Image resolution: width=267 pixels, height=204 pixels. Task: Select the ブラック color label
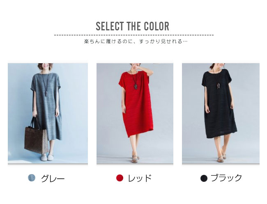pos(226,178)
